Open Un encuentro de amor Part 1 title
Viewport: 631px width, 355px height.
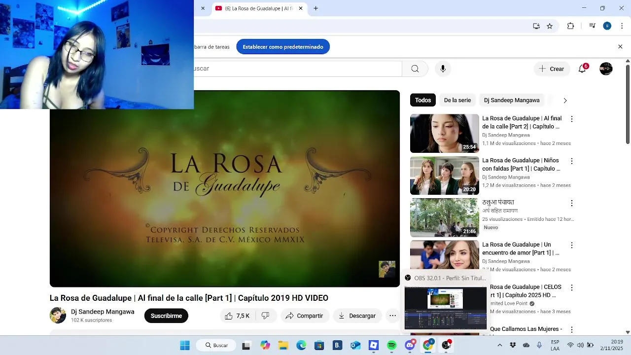pyautogui.click(x=521, y=248)
